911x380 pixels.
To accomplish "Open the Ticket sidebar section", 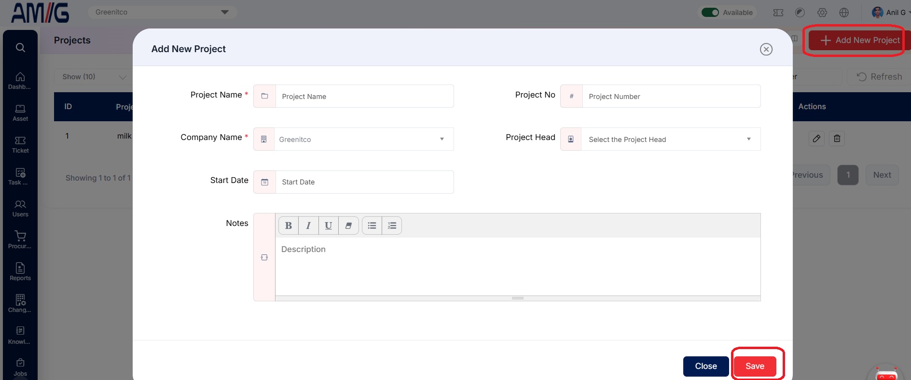I will click(x=20, y=144).
